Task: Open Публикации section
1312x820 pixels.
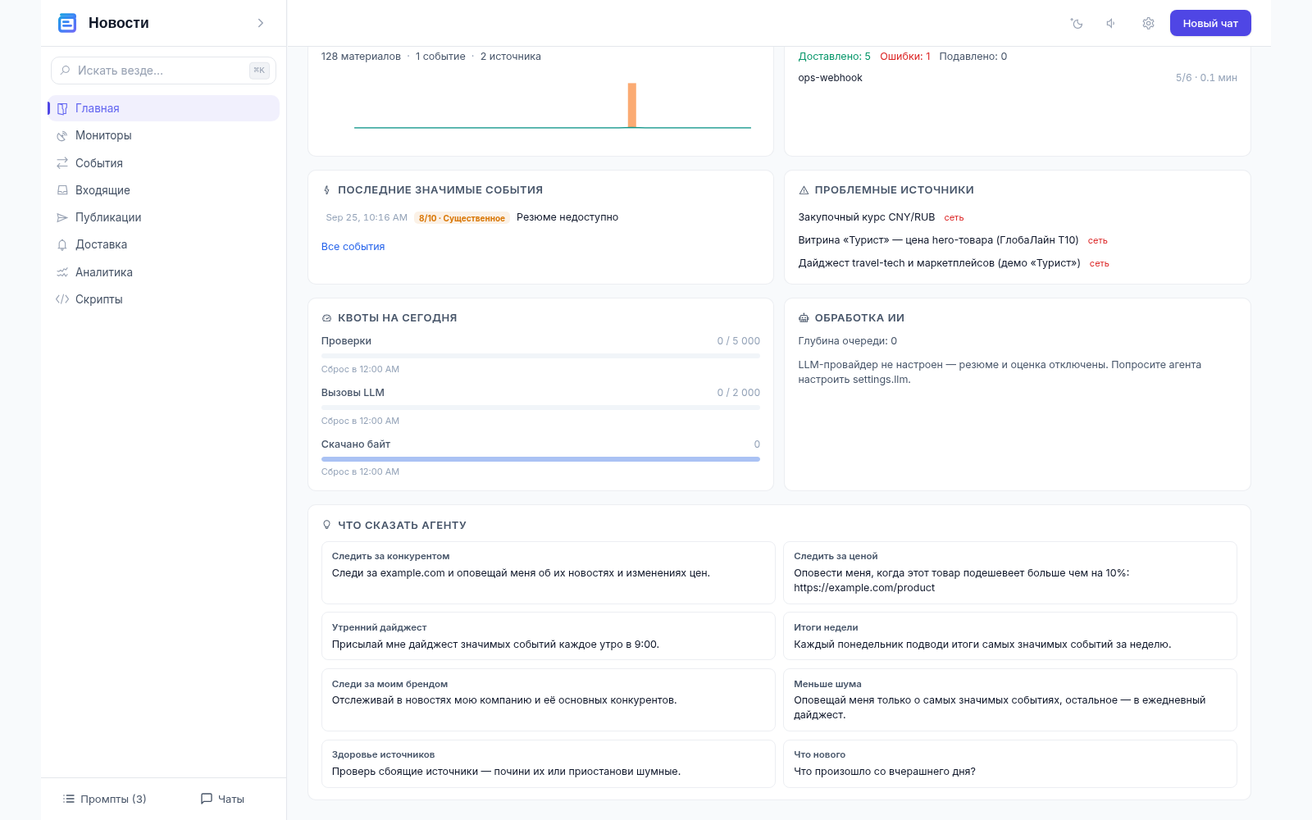Action: click(163, 217)
